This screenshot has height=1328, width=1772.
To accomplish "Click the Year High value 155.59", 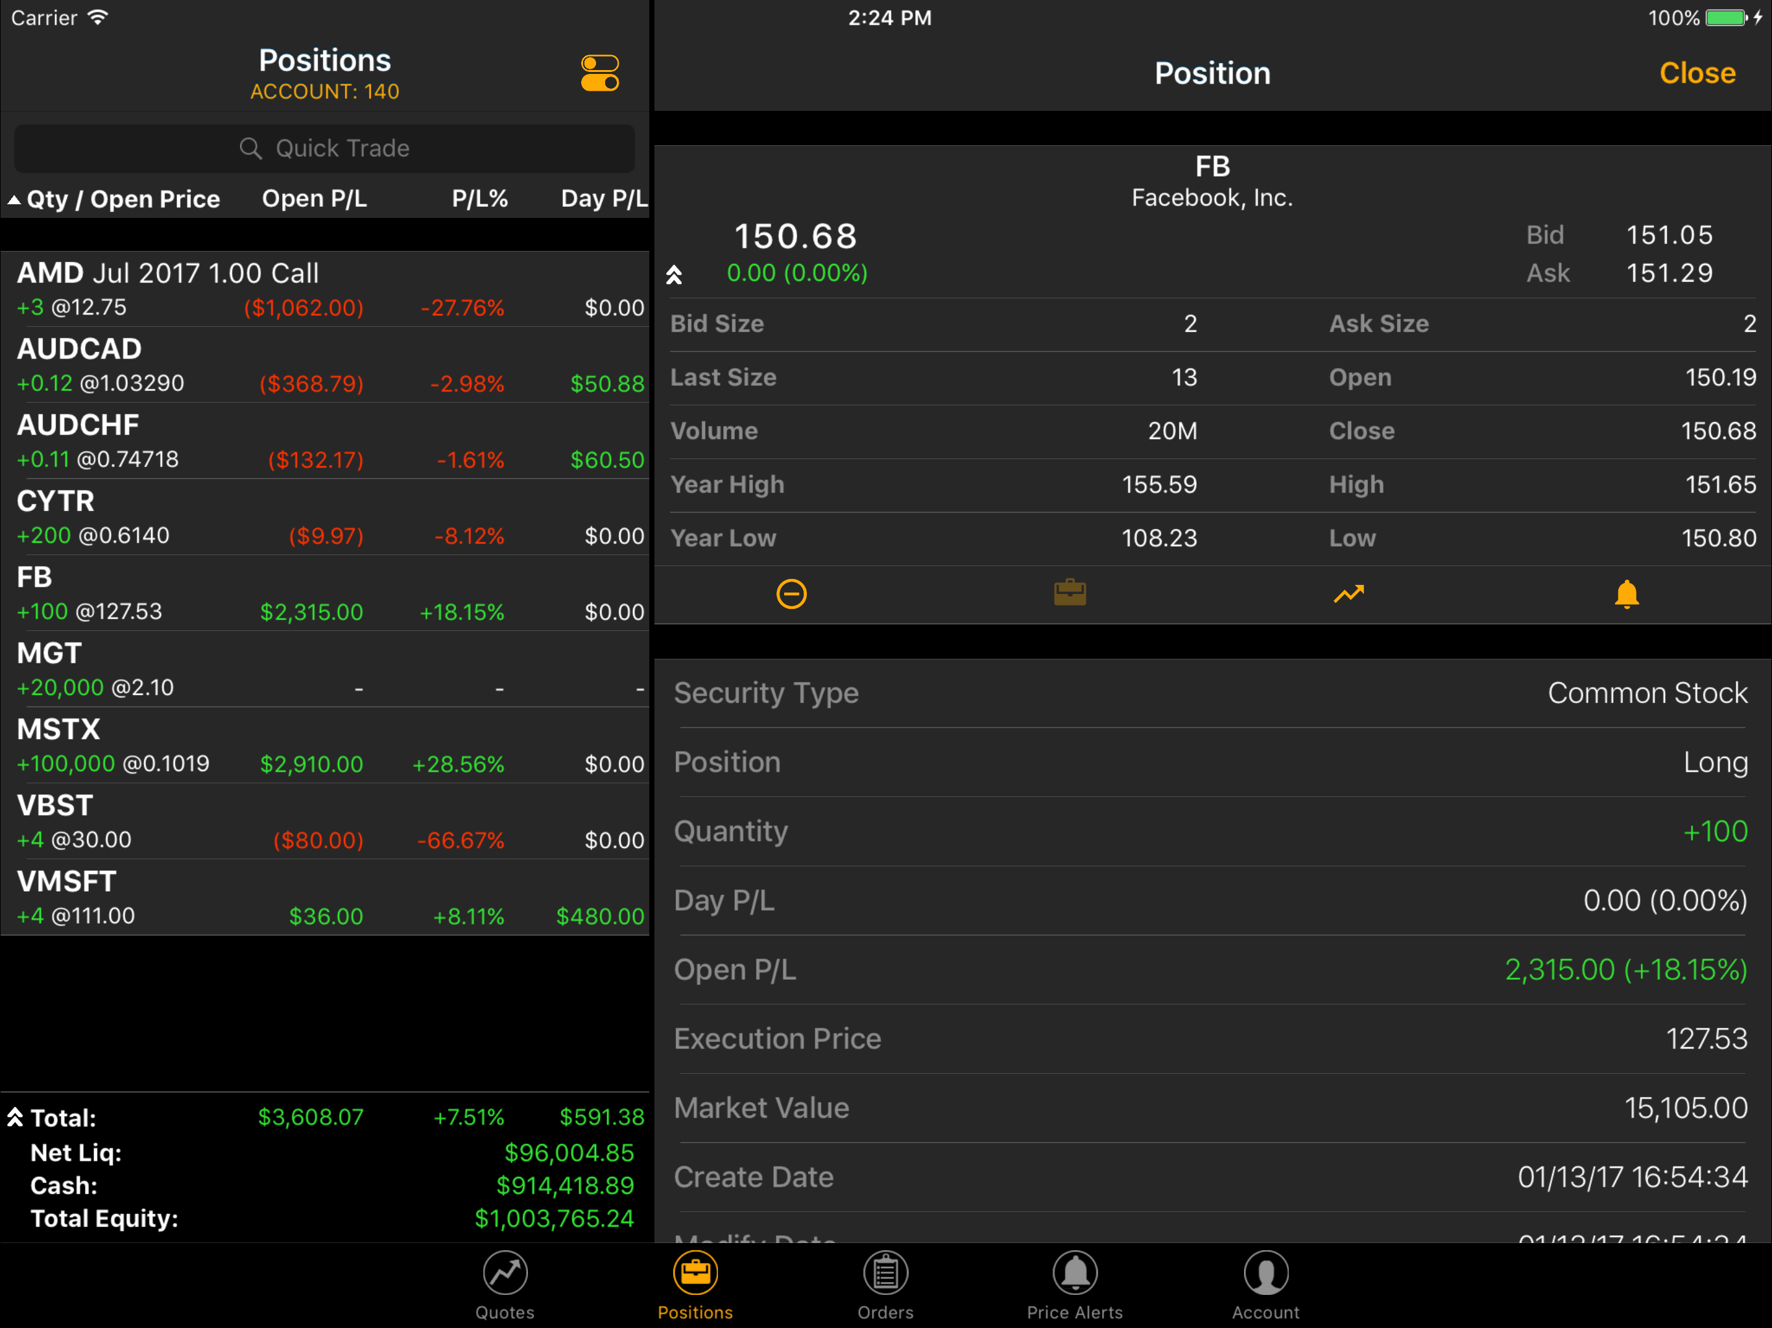I will click(1159, 484).
